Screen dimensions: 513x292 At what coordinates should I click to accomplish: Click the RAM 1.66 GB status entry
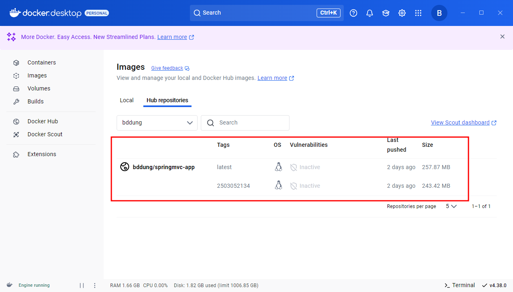coord(125,286)
